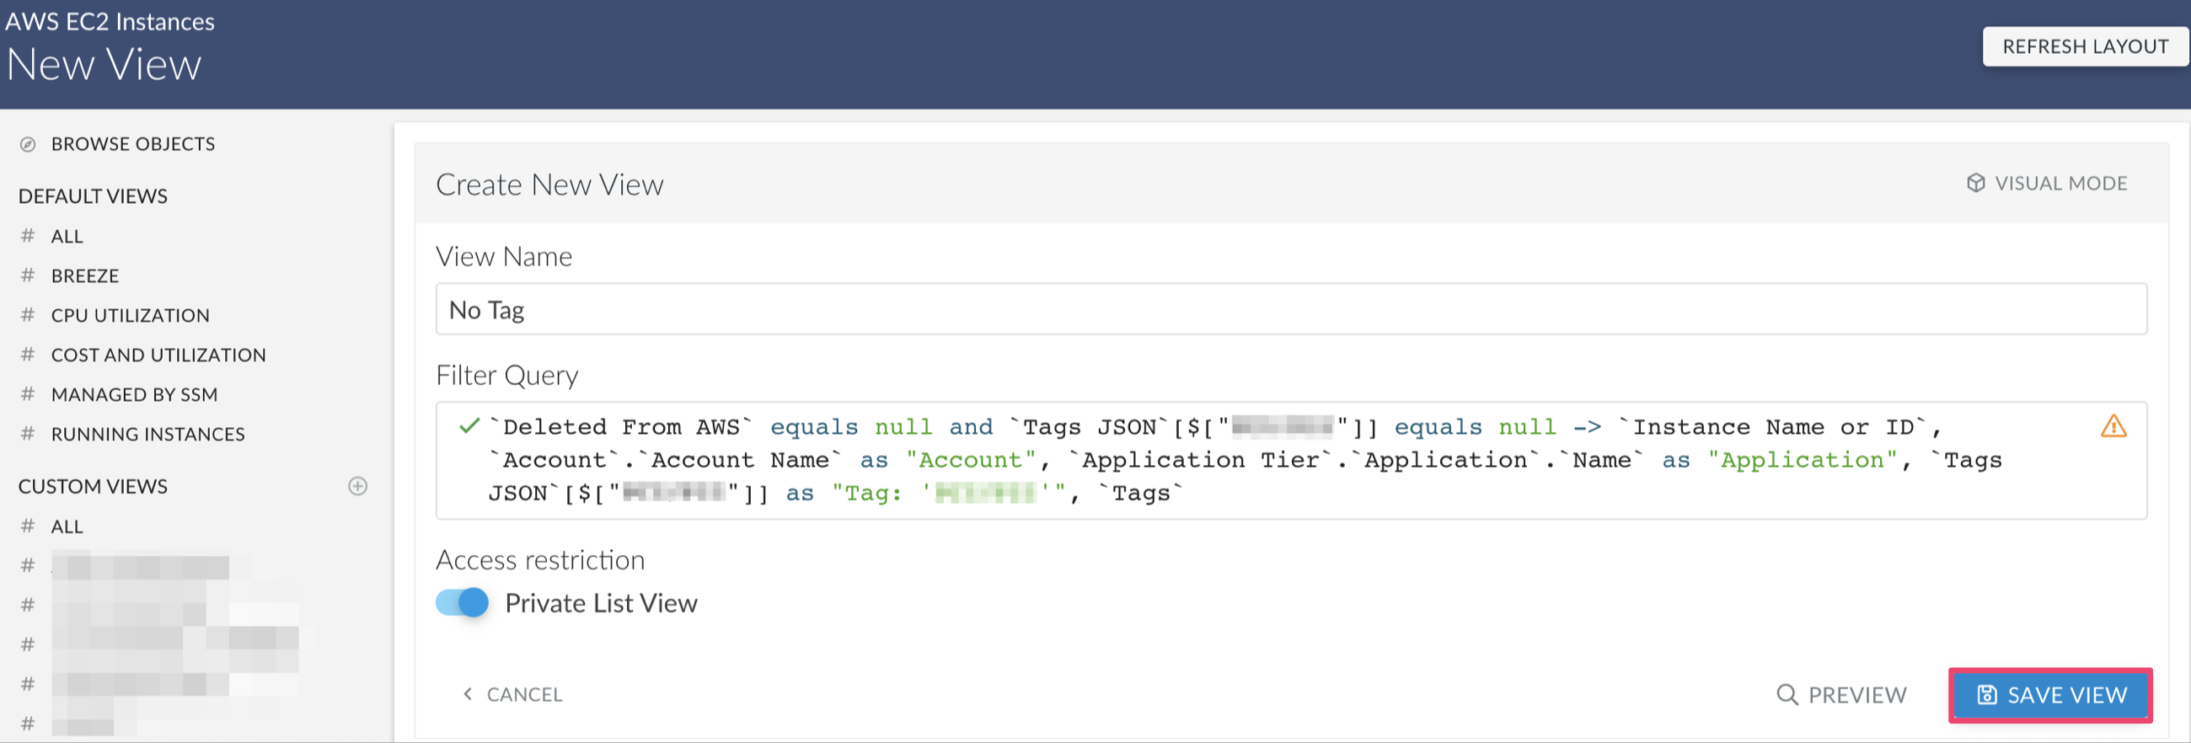Open the ALL view under Custom Views
2191x743 pixels.
click(x=67, y=527)
